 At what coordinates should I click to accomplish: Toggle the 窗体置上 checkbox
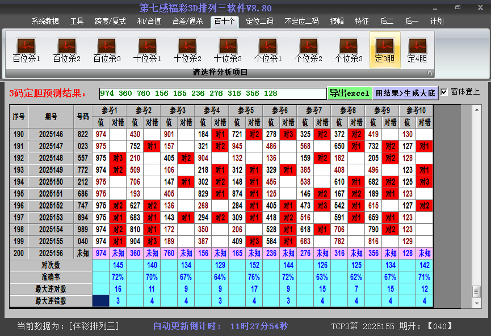(x=444, y=92)
